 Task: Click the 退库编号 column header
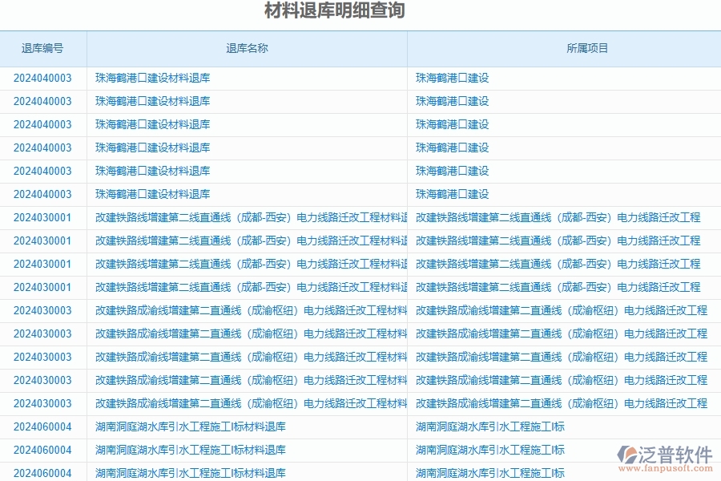(43, 48)
